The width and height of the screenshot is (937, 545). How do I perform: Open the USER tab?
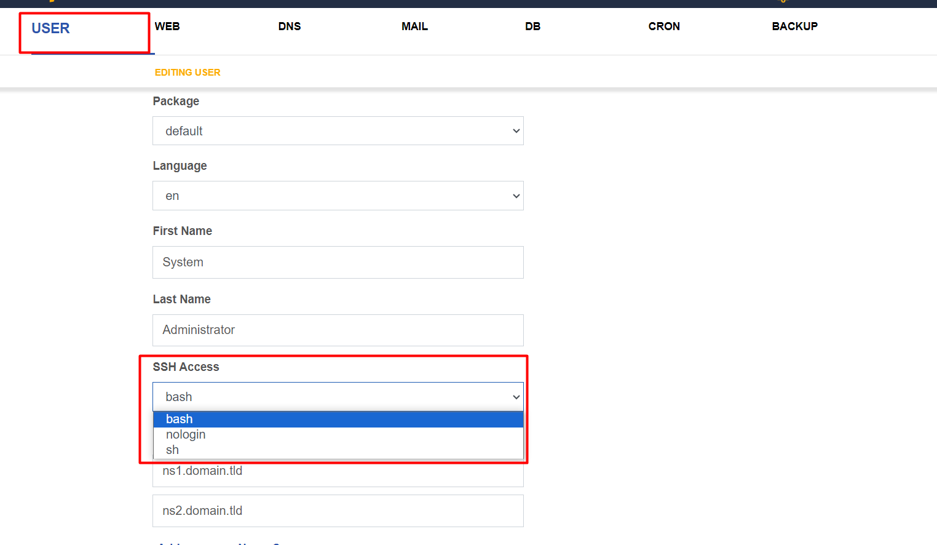coord(50,28)
